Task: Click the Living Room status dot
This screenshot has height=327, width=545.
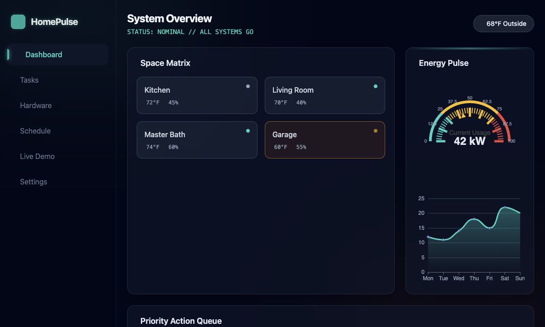Action: click(376, 86)
